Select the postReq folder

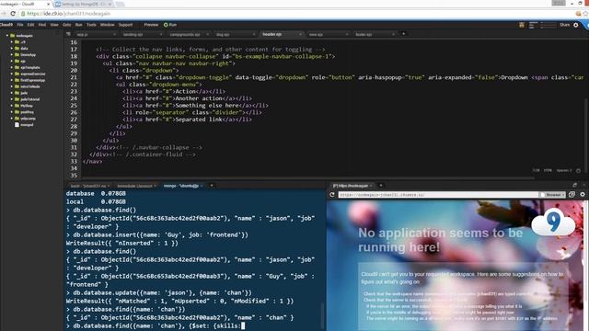[27, 112]
